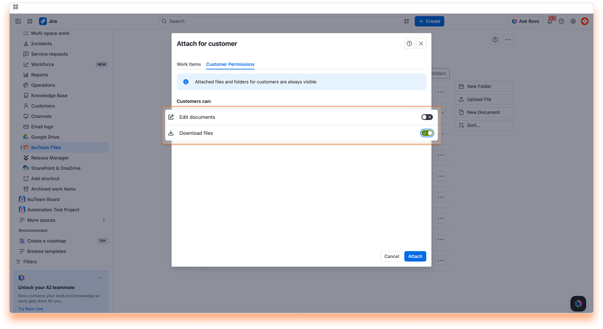
Task: Open the page help icon beside more actions
Action: [495, 40]
